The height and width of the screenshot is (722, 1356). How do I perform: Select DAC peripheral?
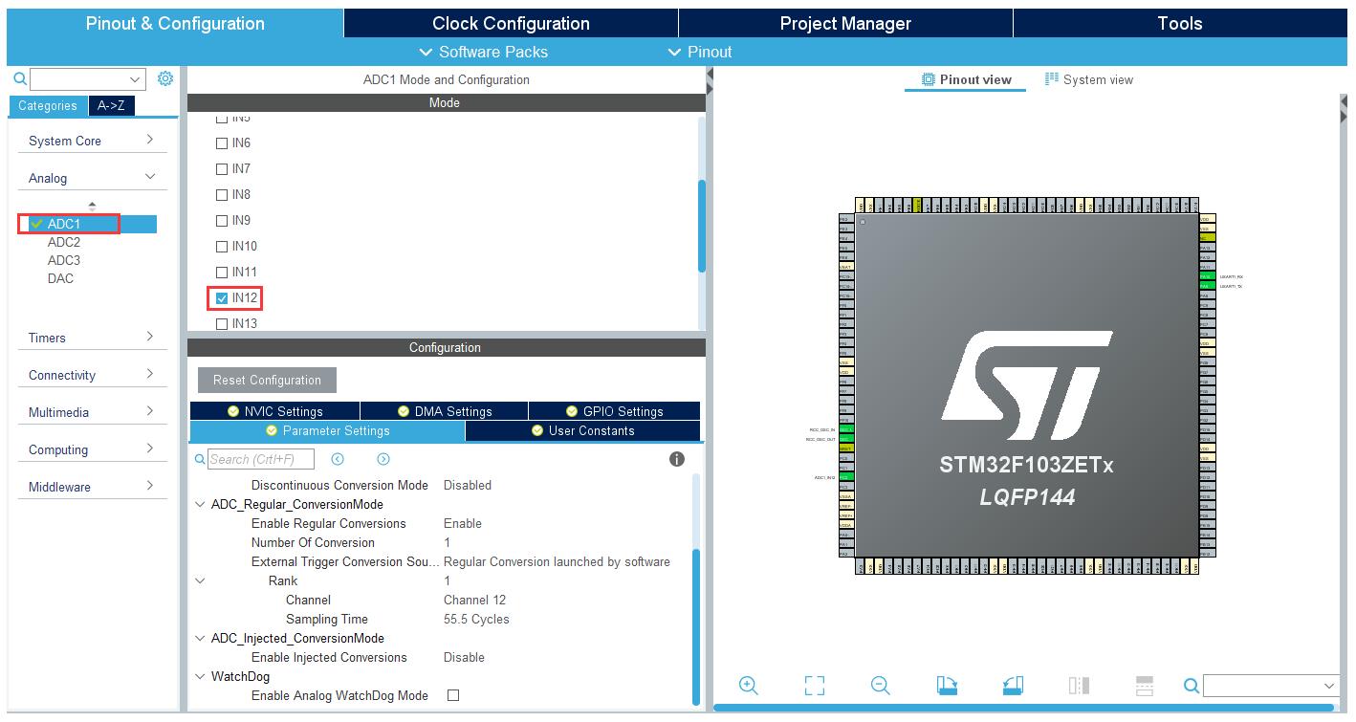point(60,278)
